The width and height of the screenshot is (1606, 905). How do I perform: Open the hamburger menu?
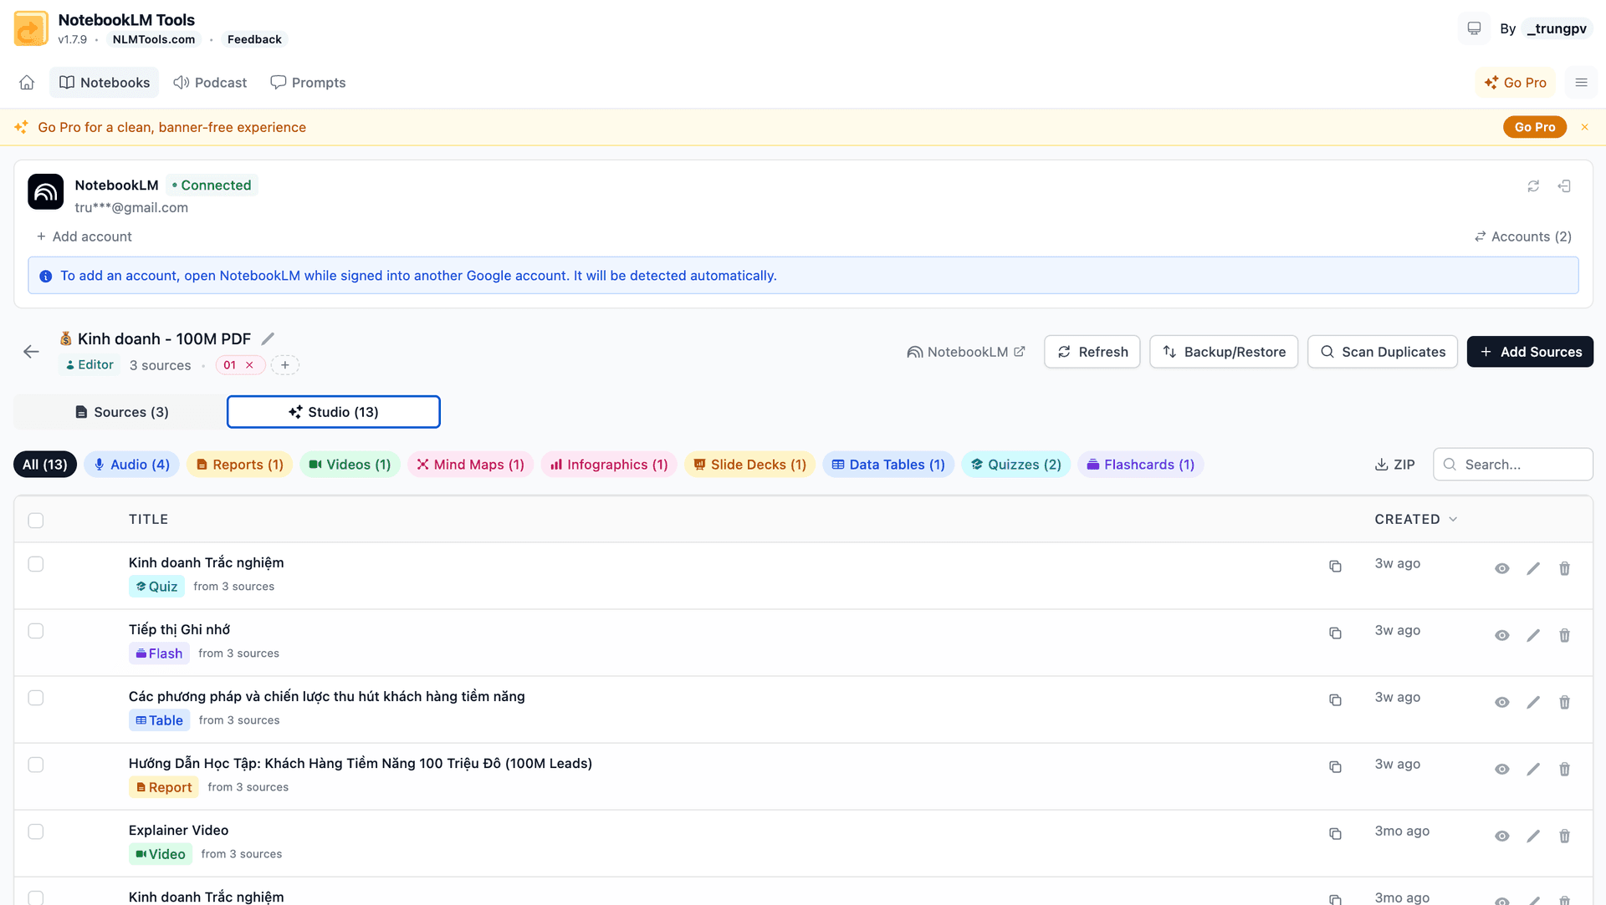pos(1581,82)
